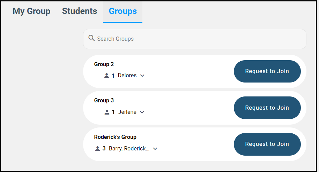Switch to the Students tab

coord(80,11)
